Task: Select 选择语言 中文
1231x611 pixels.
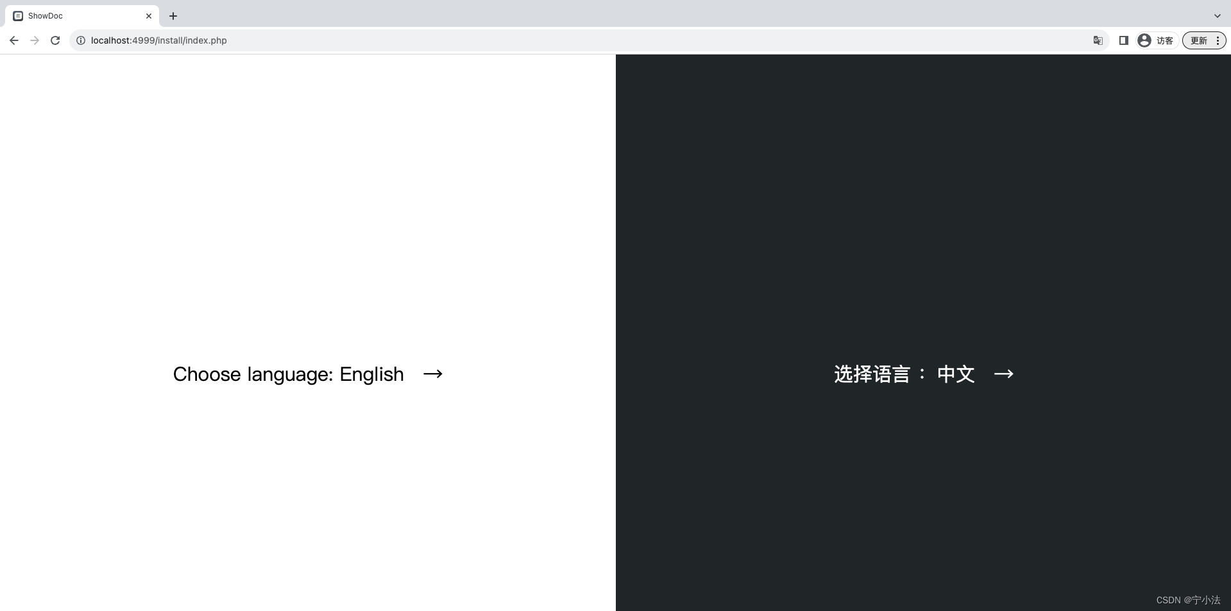Action: [x=904, y=374]
